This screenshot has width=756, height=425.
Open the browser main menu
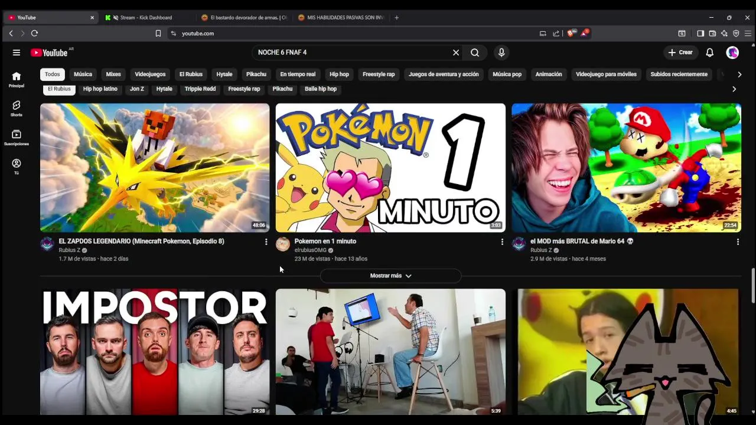tap(748, 34)
